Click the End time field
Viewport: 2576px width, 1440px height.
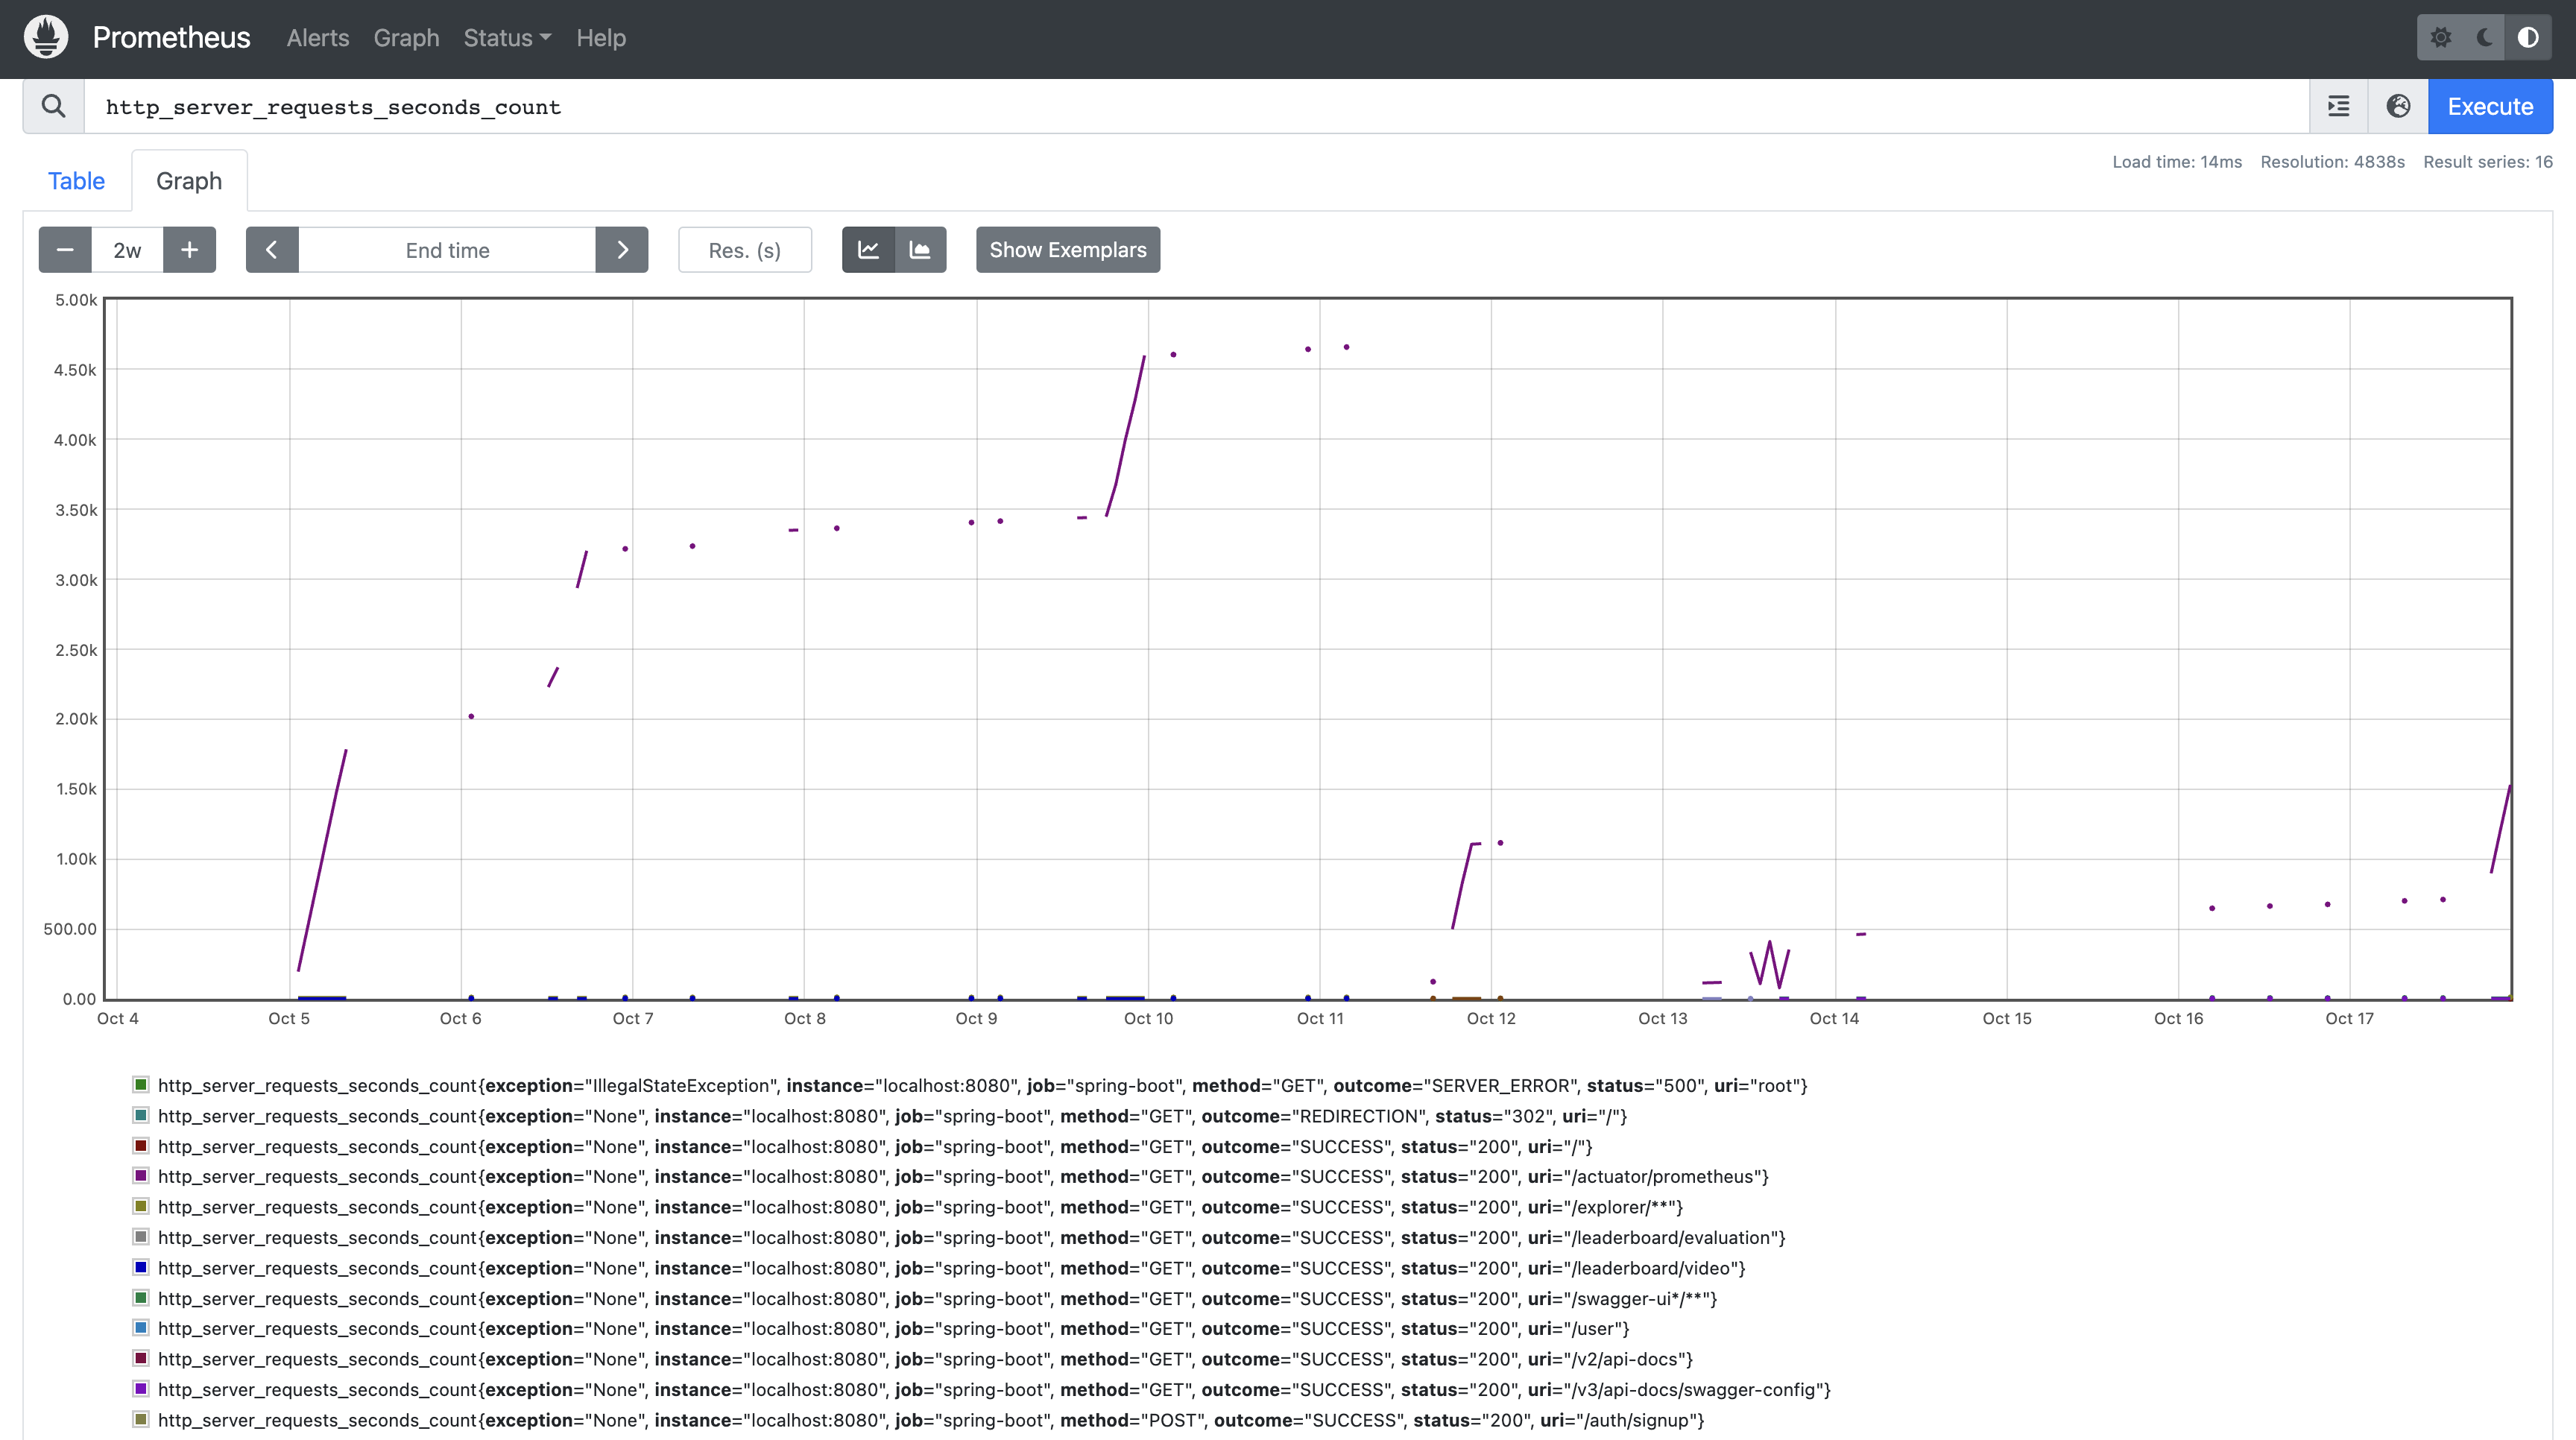[447, 250]
